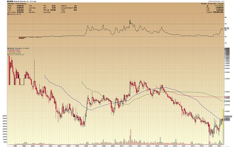Click the +12.00% percent change
Viewport: 234px width, 147px height.
(218, 6)
